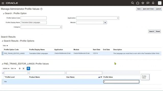Image resolution: width=163 pixels, height=91 pixels.
Task: Click the Cancel button
Action: [158, 9]
